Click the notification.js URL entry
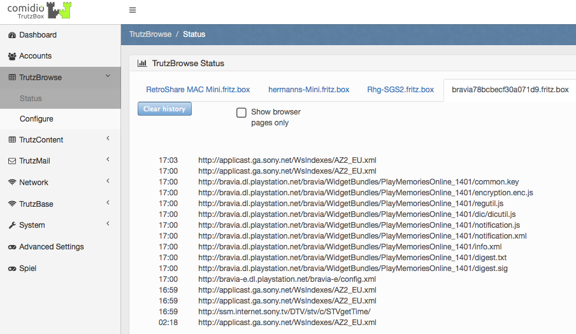Viewport: 576px width, 334px height. (359, 225)
